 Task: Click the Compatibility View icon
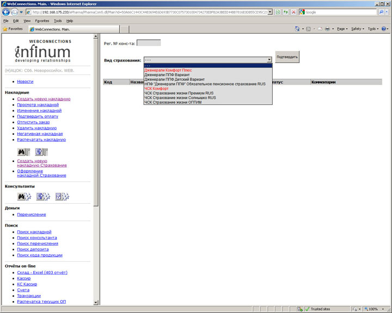[x=278, y=12]
